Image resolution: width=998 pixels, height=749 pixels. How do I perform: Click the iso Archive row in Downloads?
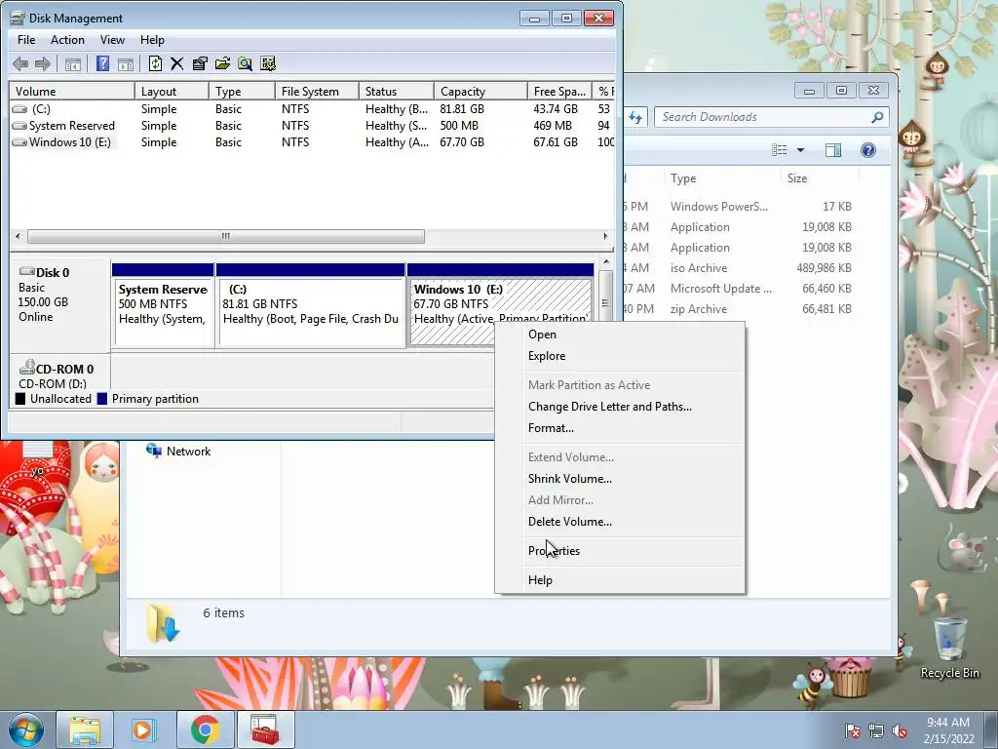coord(739,268)
